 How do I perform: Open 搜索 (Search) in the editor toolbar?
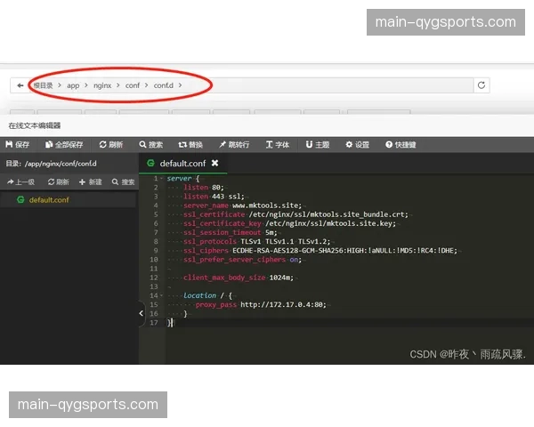tap(150, 144)
